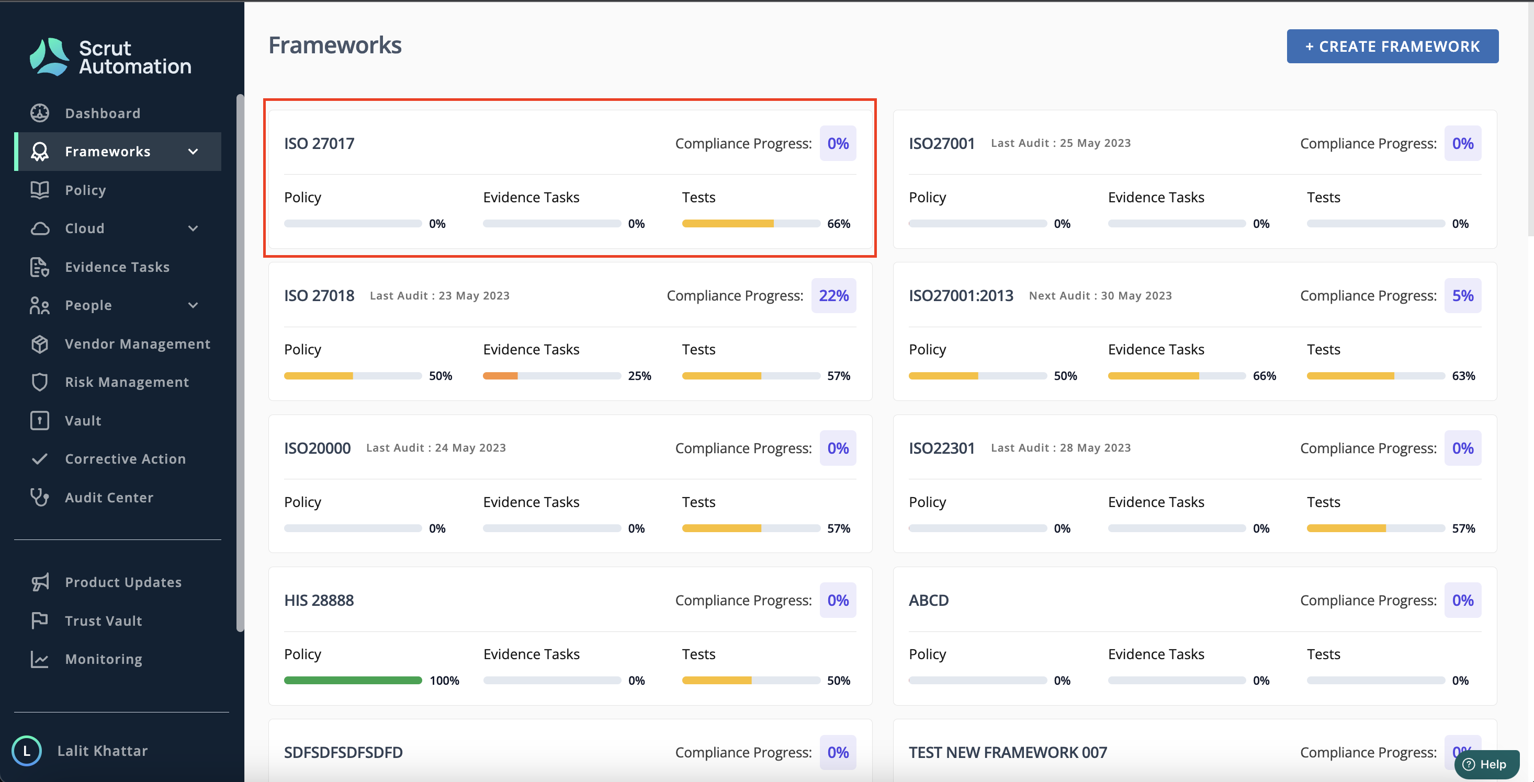This screenshot has height=782, width=1534.
Task: Open the HIS 28888 framework title
Action: pos(319,601)
